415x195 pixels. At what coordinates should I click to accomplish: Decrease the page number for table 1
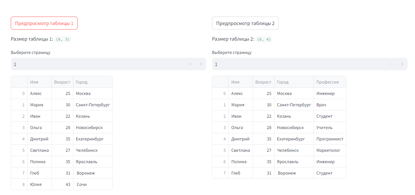(191, 64)
